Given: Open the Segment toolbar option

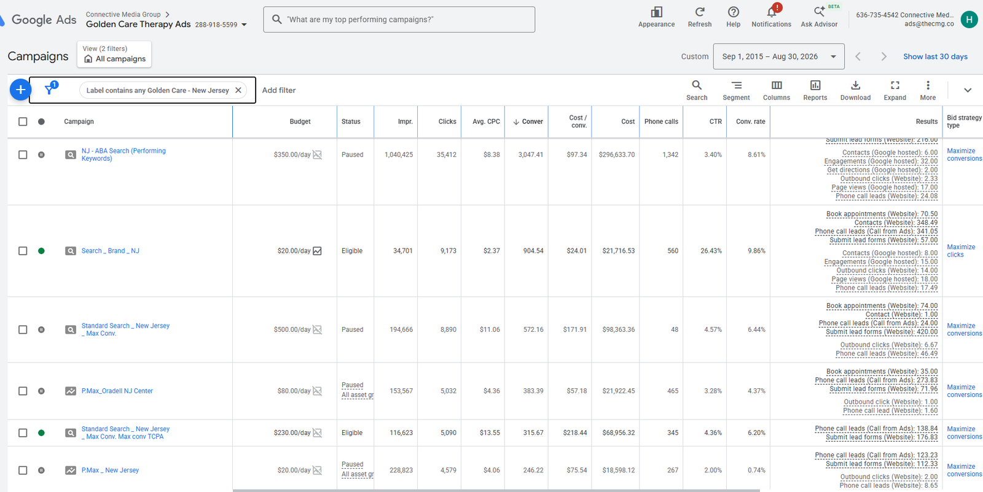Looking at the screenshot, I should point(736,90).
